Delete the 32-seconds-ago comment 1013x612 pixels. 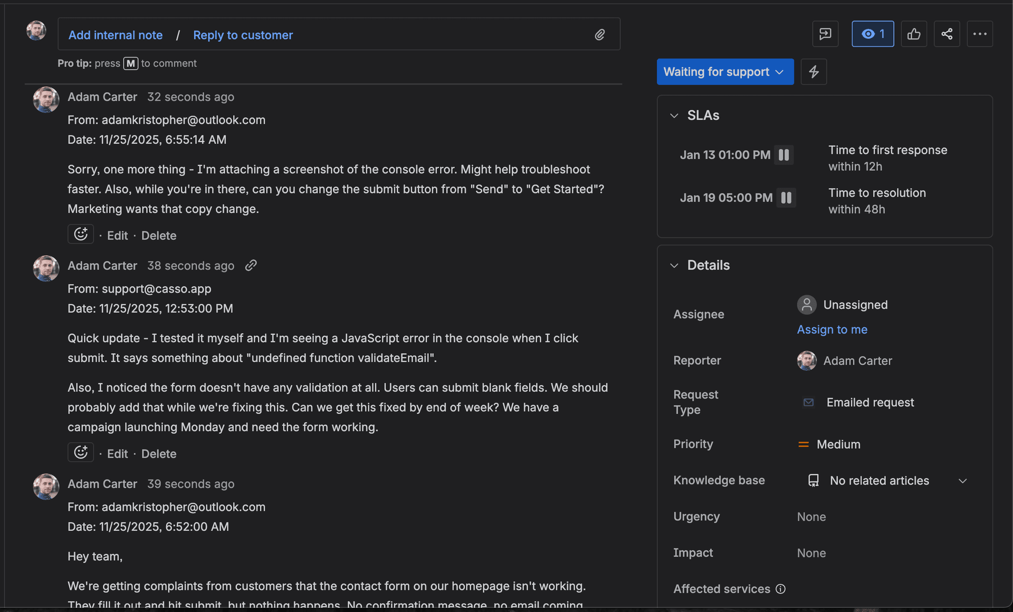click(158, 235)
